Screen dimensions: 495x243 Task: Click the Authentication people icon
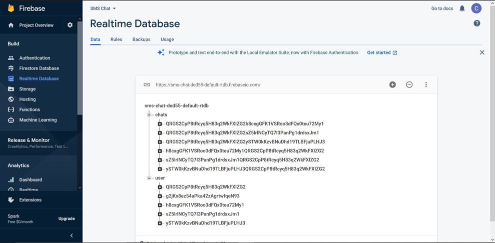(x=11, y=58)
